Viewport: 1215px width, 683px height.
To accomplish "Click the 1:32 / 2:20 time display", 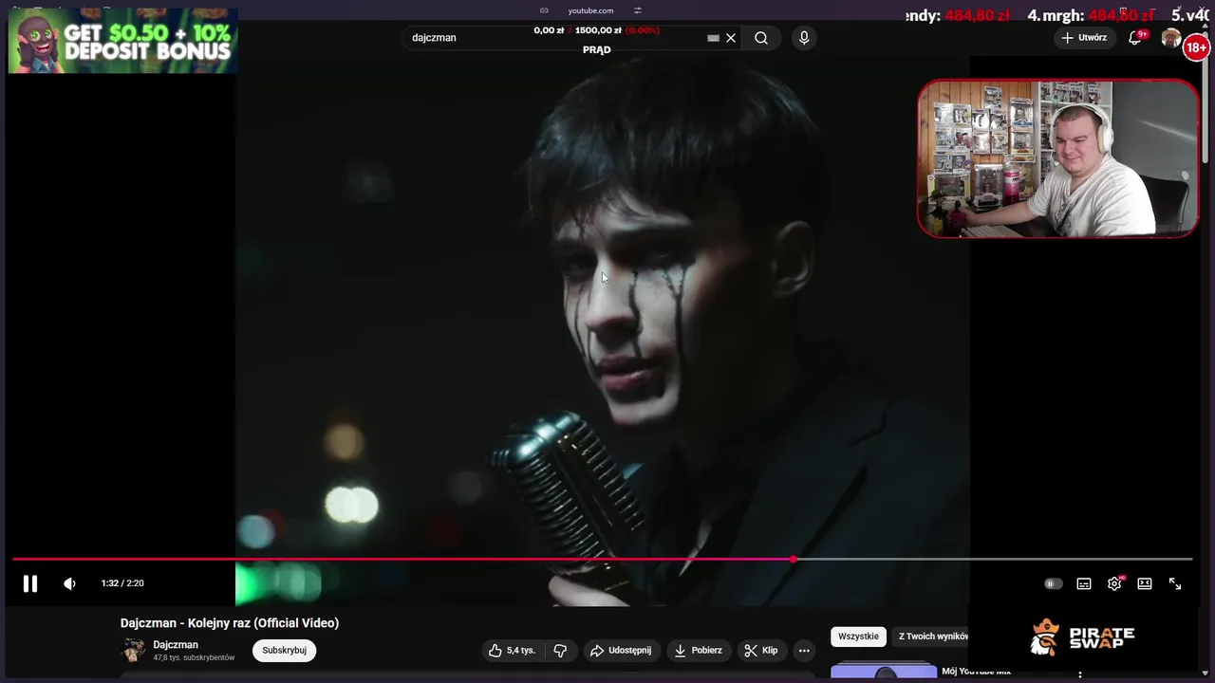I will [122, 583].
